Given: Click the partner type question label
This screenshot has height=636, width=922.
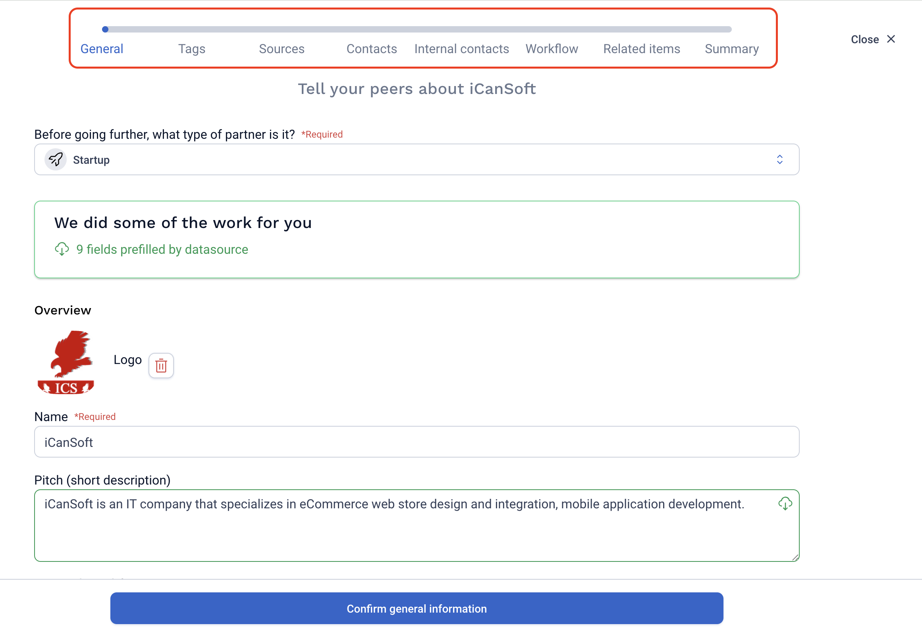Looking at the screenshot, I should 164,134.
